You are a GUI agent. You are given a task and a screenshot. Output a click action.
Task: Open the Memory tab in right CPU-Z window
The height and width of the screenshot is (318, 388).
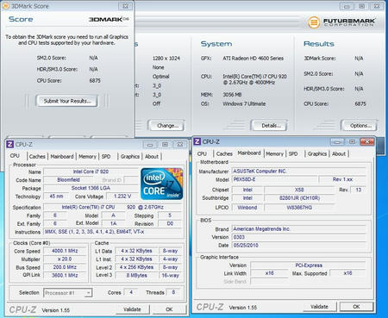tap(274, 154)
